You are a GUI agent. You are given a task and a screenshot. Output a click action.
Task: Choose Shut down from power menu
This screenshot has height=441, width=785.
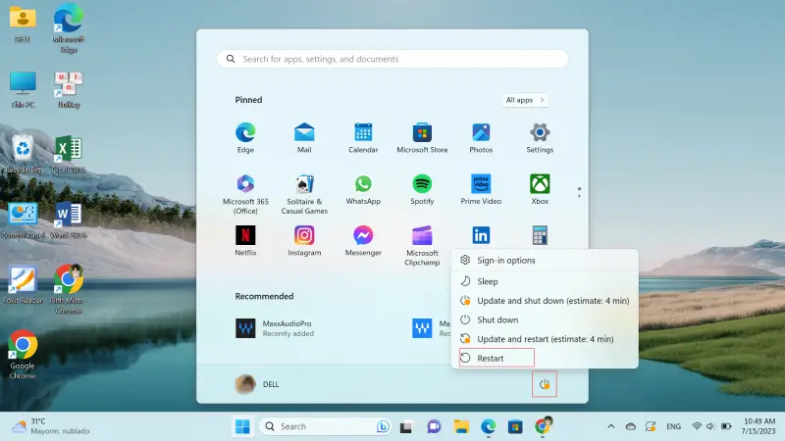[545, 320]
